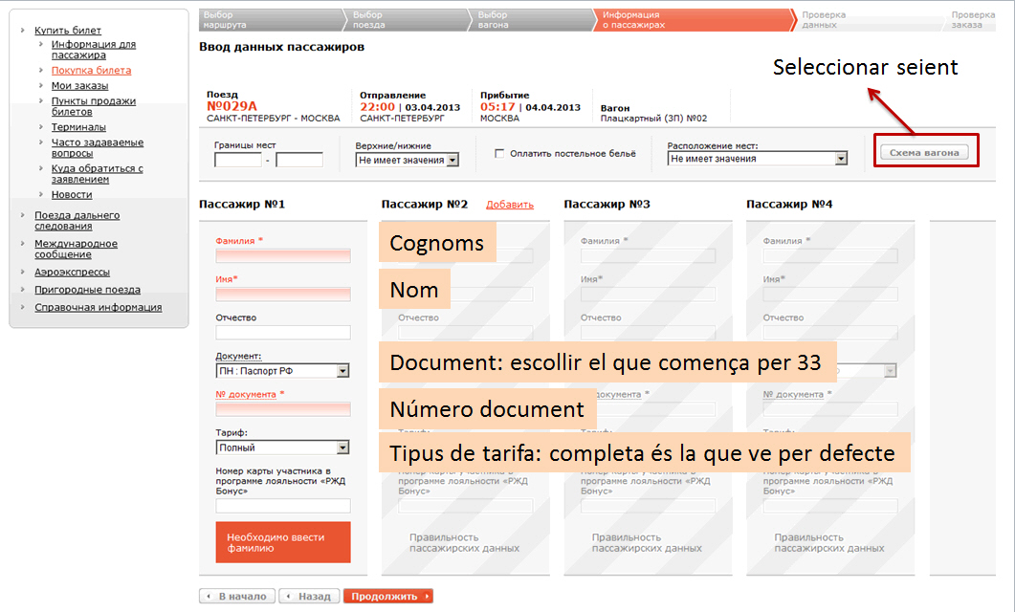Image resolution: width=1015 pixels, height=612 pixels.
Task: Open passenger 1 'Тариф' dropdown
Action: (283, 448)
